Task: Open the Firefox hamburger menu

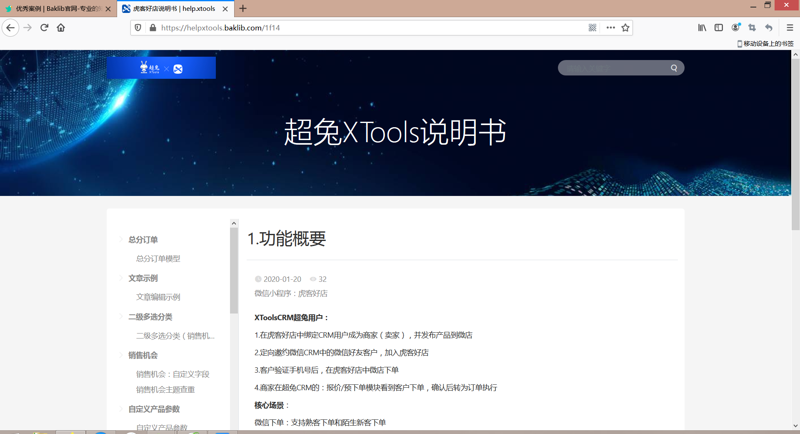Action: point(790,28)
